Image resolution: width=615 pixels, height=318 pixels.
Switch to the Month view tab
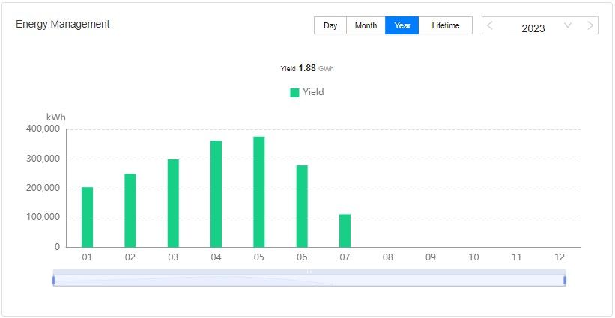click(x=366, y=25)
